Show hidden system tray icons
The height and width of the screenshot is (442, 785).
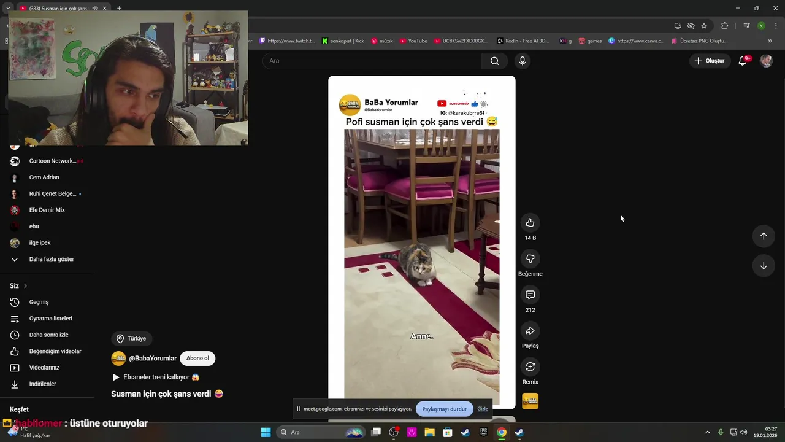click(x=707, y=432)
